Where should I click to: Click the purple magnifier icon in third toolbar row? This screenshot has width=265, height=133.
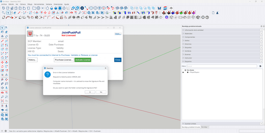[167, 17]
